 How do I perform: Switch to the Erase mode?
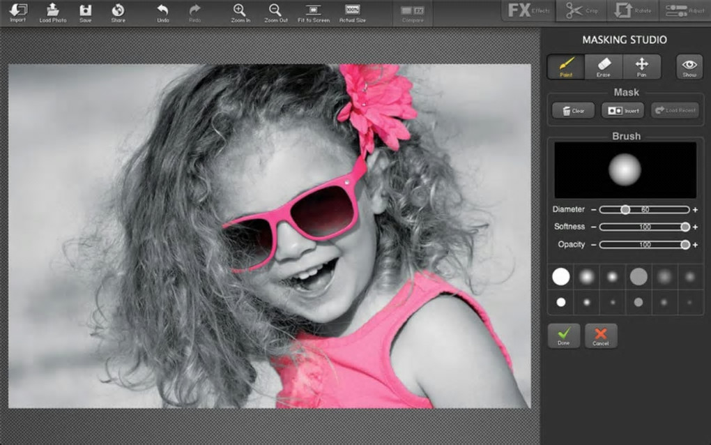(x=604, y=66)
